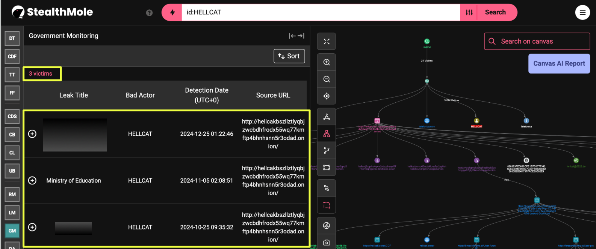Open the hamburger menu at top right
Viewport: 596px width, 249px height.
pos(582,12)
